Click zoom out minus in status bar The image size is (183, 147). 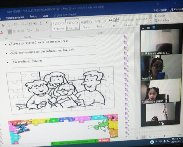pos(155,136)
